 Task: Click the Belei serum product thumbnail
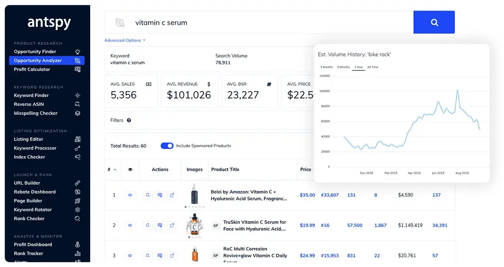pos(194,194)
